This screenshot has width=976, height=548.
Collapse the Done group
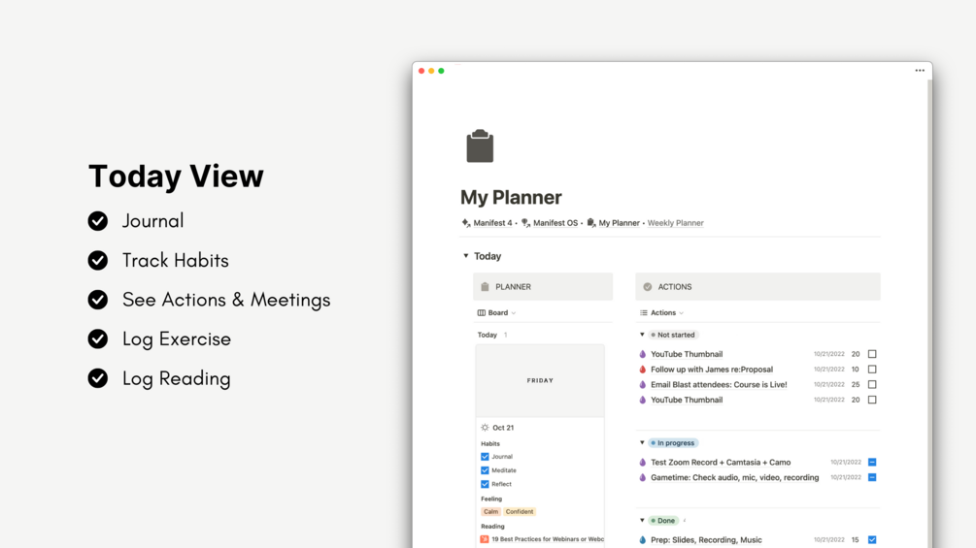pyautogui.click(x=642, y=521)
